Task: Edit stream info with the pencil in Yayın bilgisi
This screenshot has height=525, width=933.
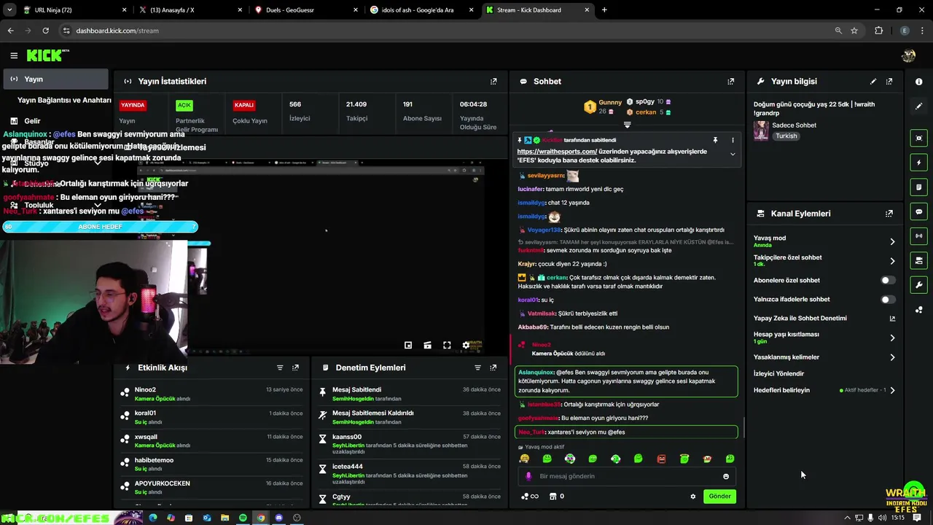Action: (873, 82)
